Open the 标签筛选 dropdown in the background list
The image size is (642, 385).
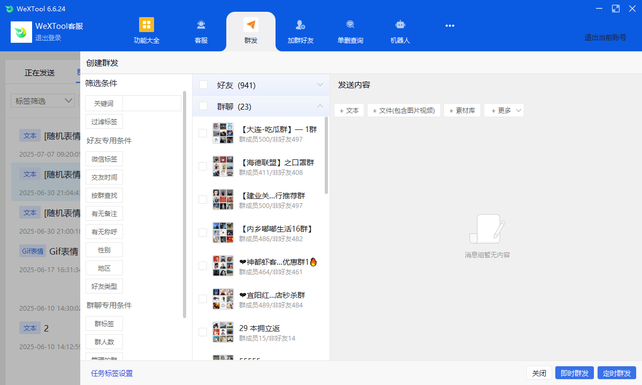click(x=43, y=101)
